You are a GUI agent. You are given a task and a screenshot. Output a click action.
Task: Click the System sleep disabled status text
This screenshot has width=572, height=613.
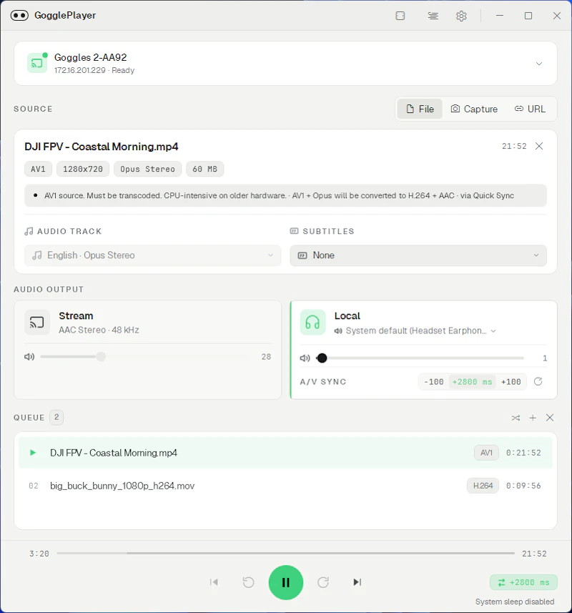(x=515, y=602)
